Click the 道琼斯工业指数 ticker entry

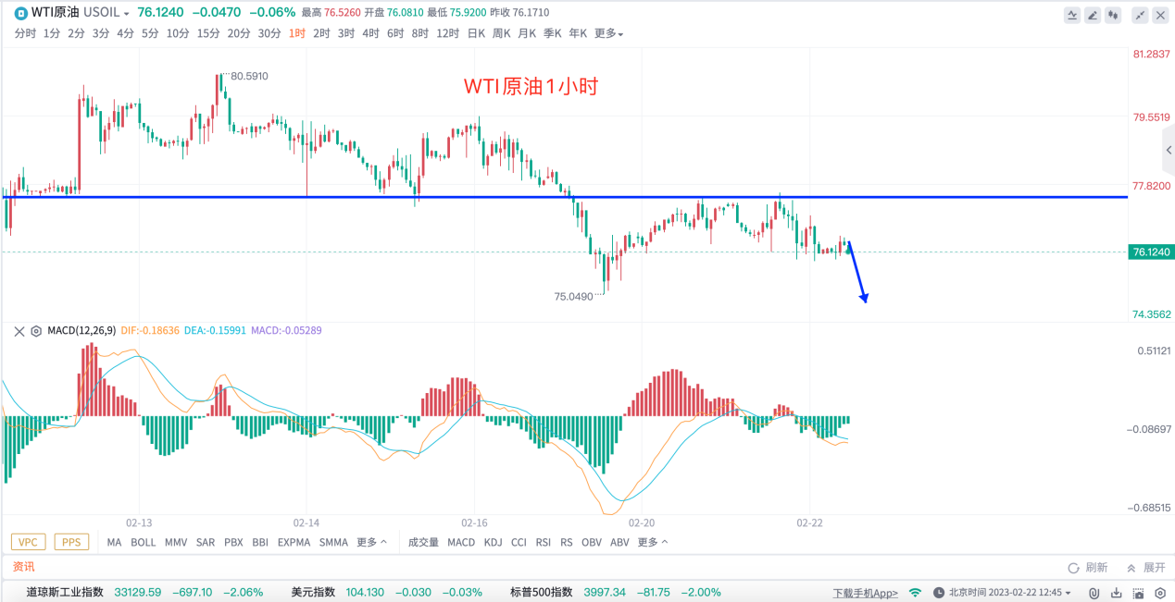144,592
